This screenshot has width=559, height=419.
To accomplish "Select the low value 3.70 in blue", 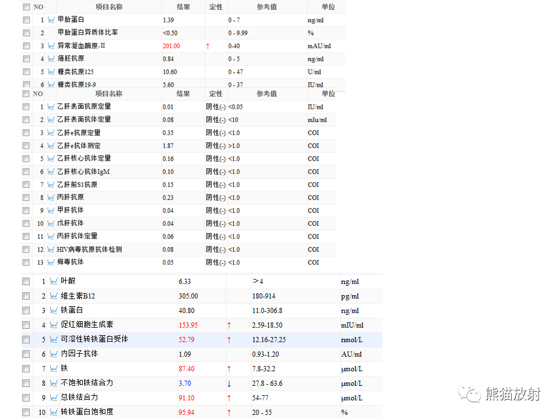I will 185,384.
